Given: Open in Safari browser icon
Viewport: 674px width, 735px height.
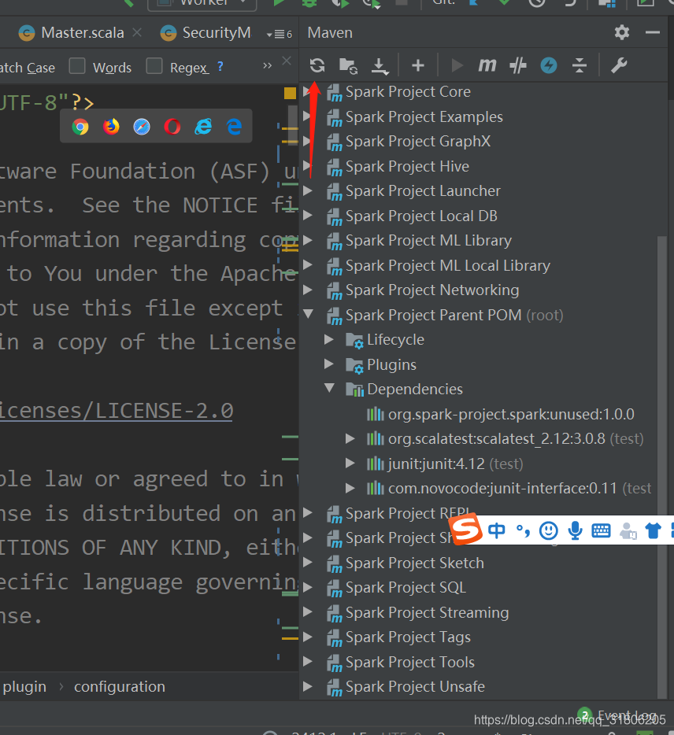Looking at the screenshot, I should [142, 127].
